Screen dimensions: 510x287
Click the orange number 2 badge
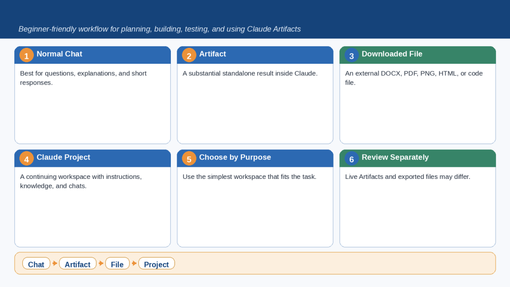pyautogui.click(x=189, y=55)
